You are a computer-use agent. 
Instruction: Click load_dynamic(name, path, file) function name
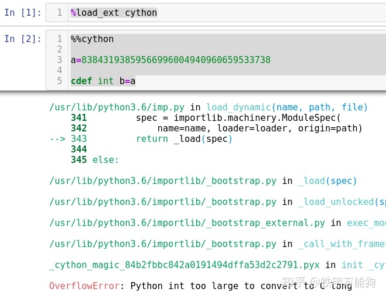pyautogui.click(x=287, y=107)
